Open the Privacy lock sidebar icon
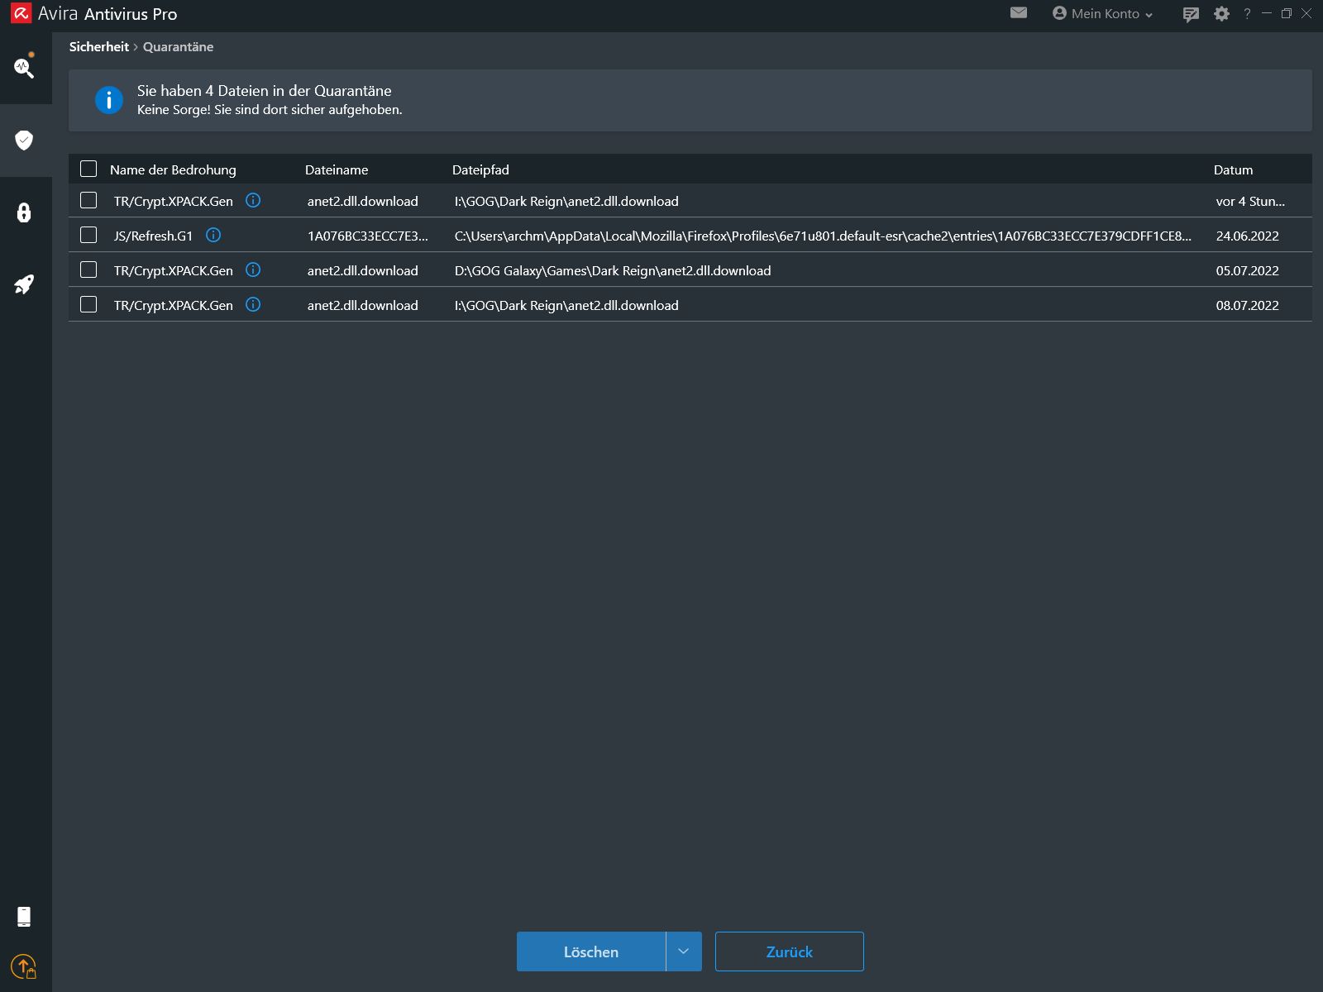This screenshot has height=992, width=1323. click(24, 212)
